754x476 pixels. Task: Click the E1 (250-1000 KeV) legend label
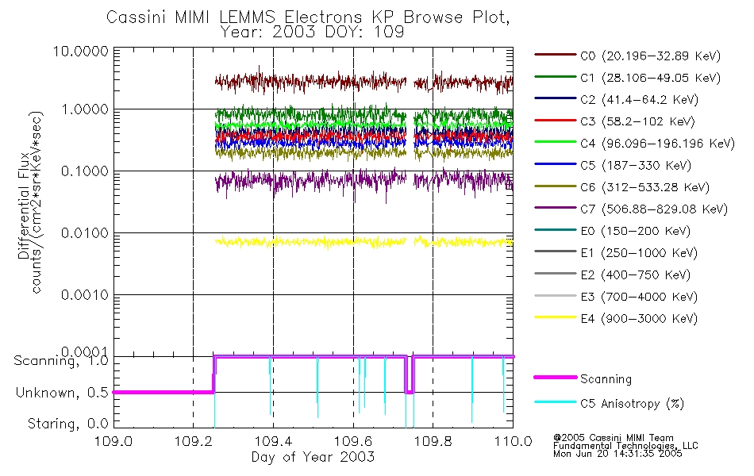coord(639,253)
